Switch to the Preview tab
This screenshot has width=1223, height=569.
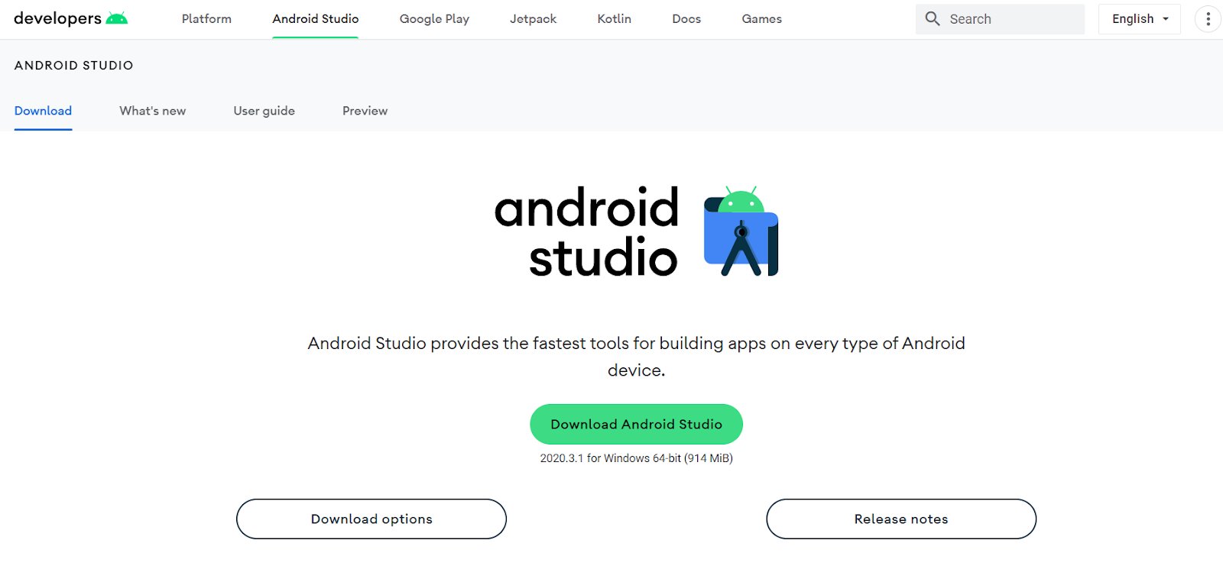coord(365,111)
